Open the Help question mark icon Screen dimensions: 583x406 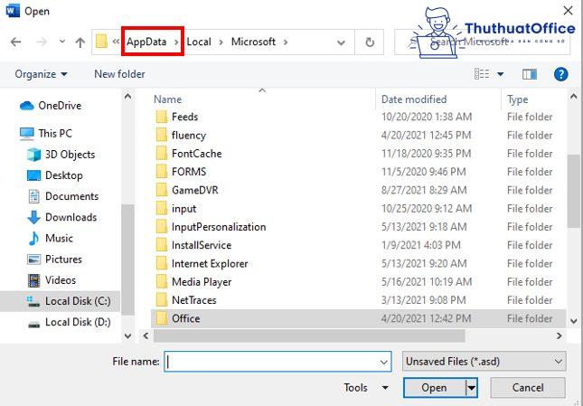pos(560,74)
